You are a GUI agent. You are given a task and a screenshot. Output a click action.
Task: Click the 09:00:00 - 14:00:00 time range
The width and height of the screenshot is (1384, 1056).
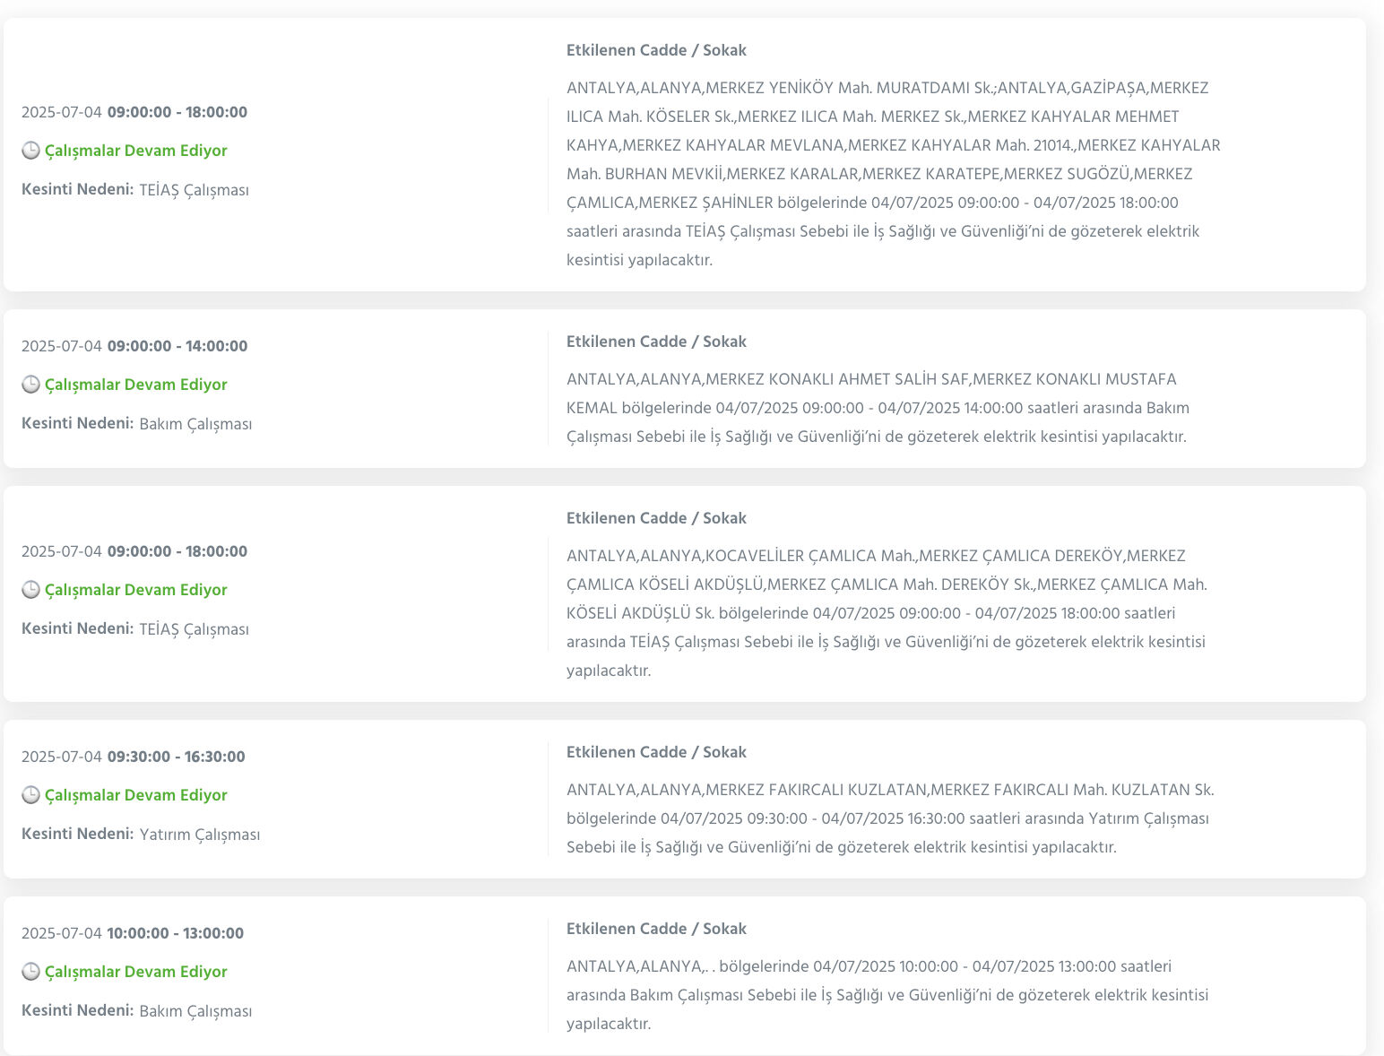point(177,346)
